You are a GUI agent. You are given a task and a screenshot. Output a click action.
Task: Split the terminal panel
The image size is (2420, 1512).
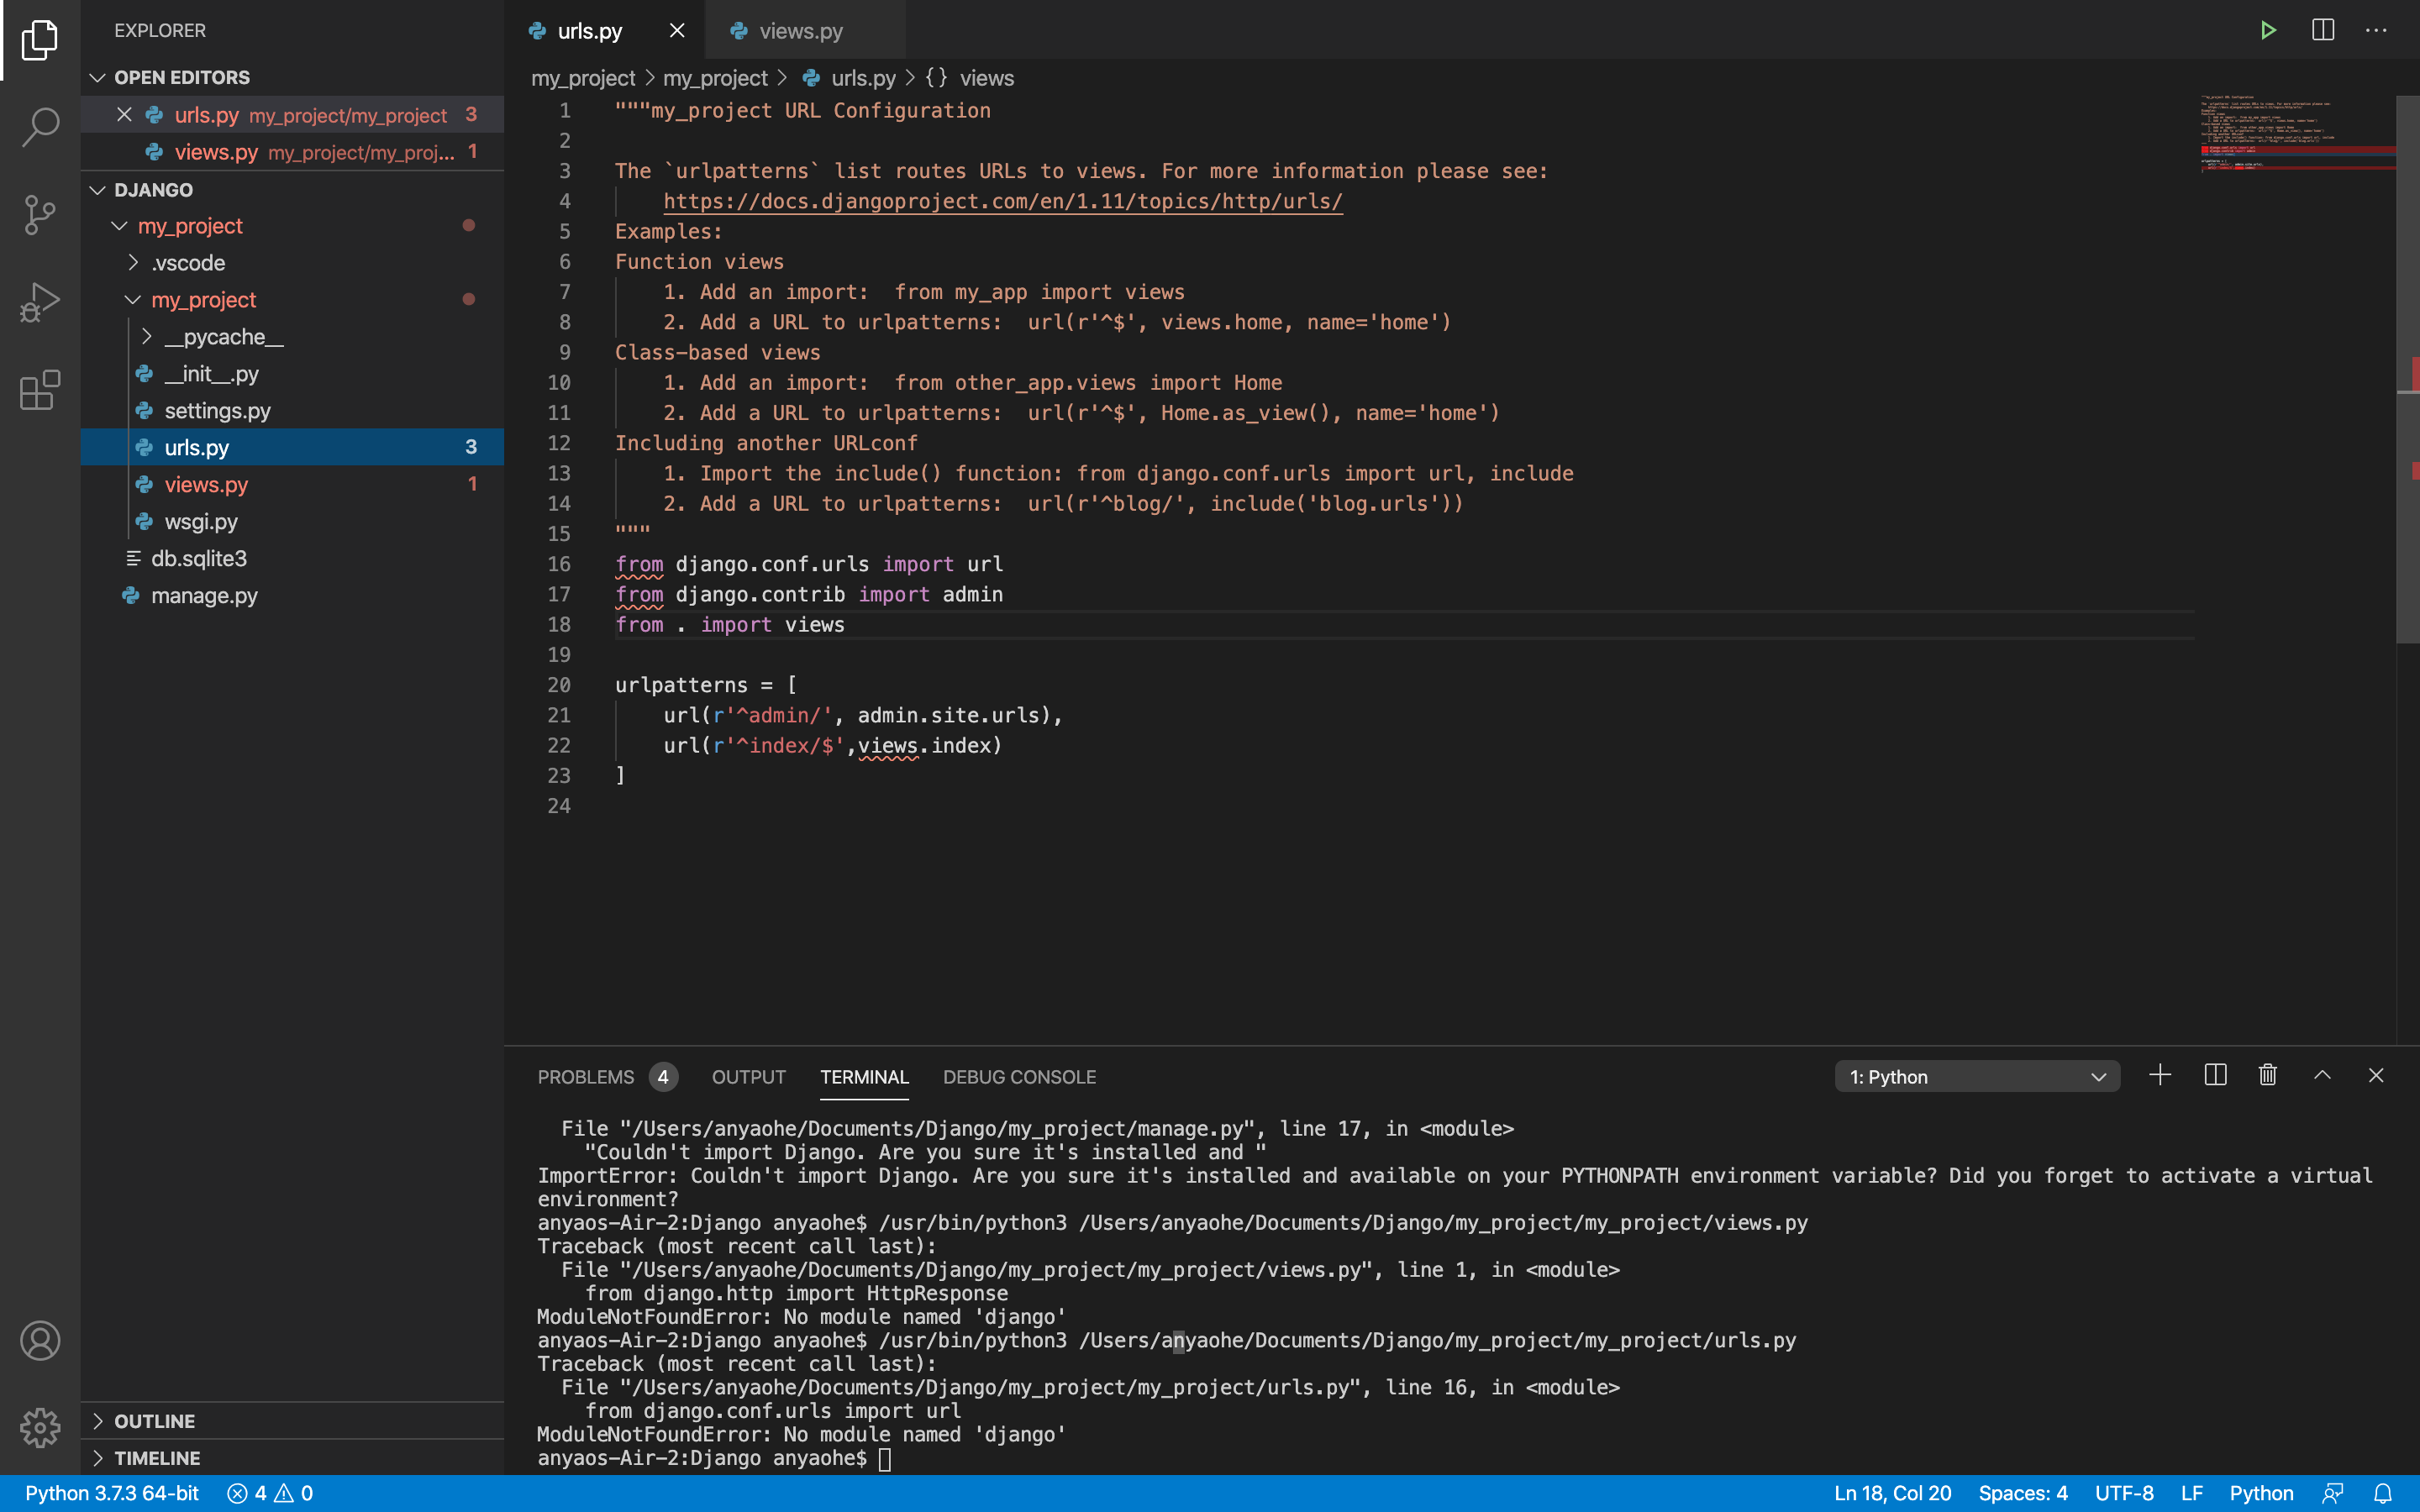[2215, 1076]
